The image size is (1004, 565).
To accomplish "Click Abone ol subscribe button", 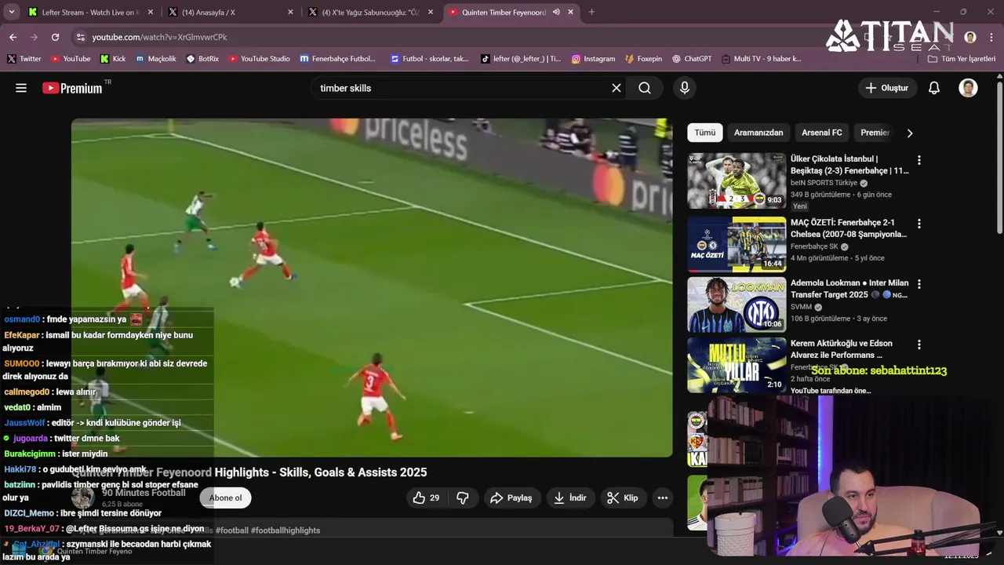I will click(x=225, y=498).
